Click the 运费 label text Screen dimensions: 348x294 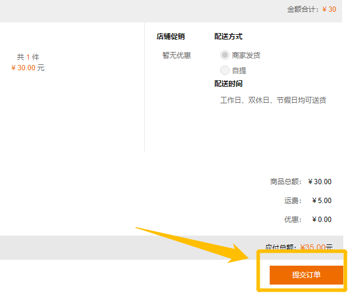[293, 201]
